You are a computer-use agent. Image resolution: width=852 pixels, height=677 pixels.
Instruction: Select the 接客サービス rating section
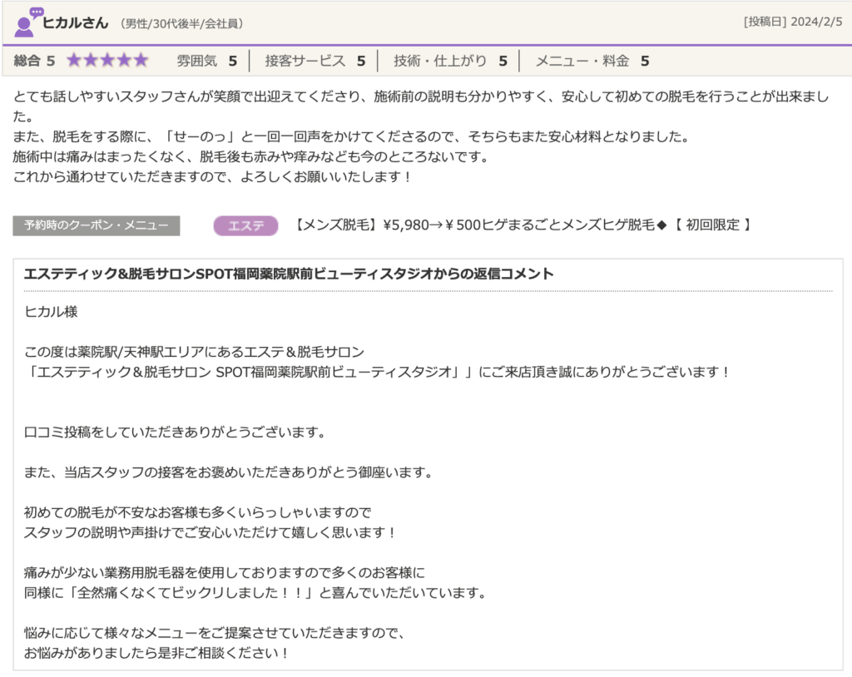(315, 60)
